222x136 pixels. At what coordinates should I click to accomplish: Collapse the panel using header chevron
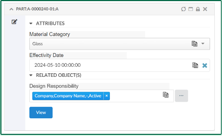[11, 9]
